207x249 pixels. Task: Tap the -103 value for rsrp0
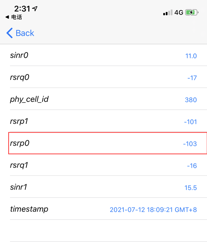click(190, 144)
